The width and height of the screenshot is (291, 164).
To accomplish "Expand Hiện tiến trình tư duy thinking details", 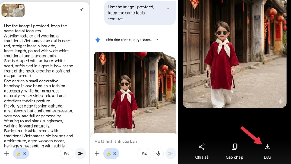I will (x=156, y=40).
